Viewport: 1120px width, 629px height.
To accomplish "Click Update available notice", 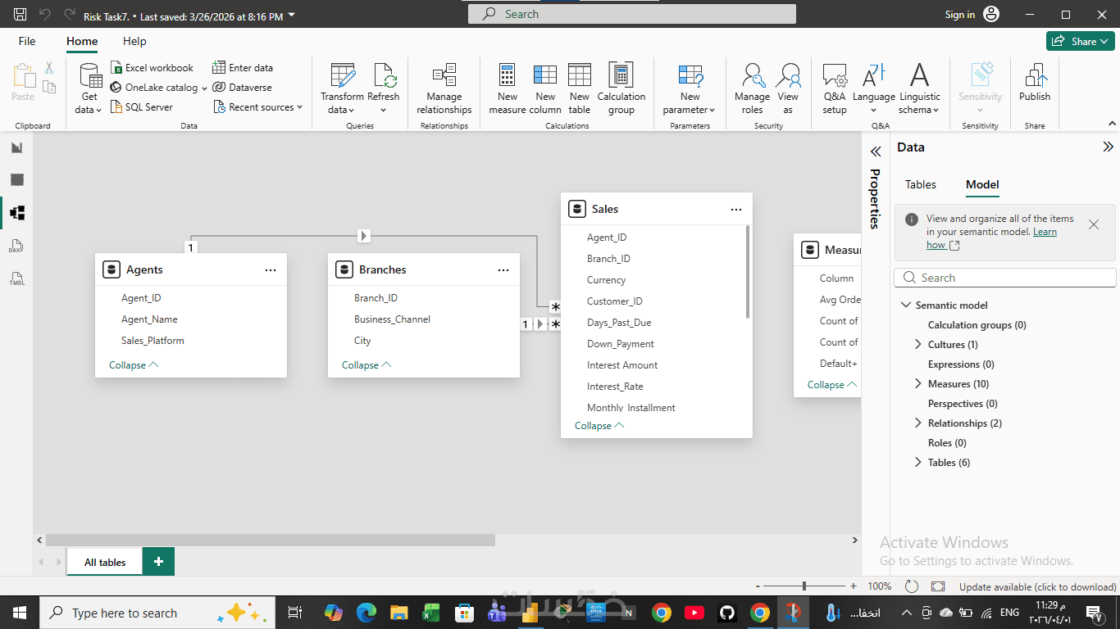I will (x=1037, y=586).
